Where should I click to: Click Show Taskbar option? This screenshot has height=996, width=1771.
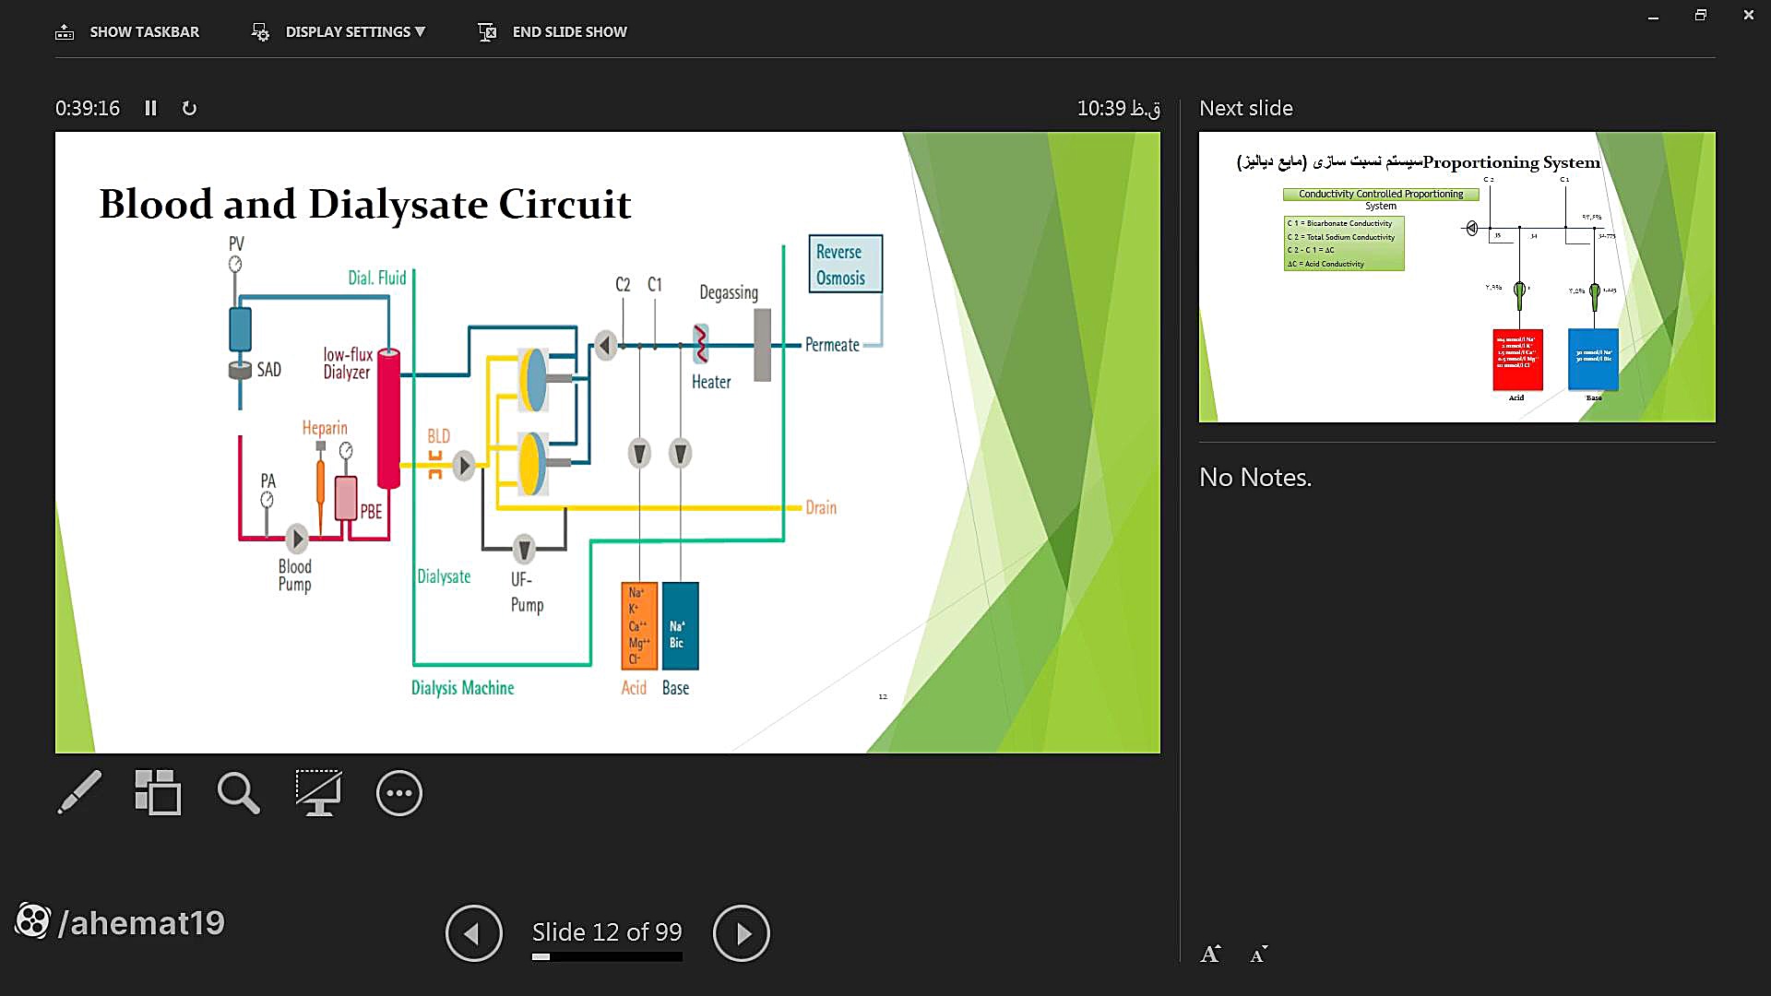click(x=144, y=32)
